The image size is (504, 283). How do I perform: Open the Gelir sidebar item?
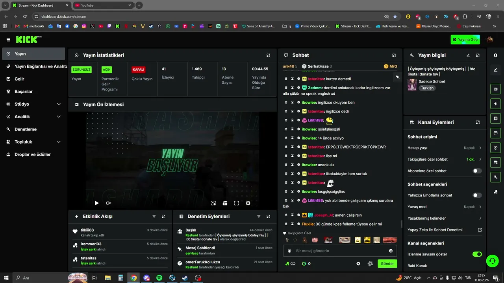(x=33, y=79)
